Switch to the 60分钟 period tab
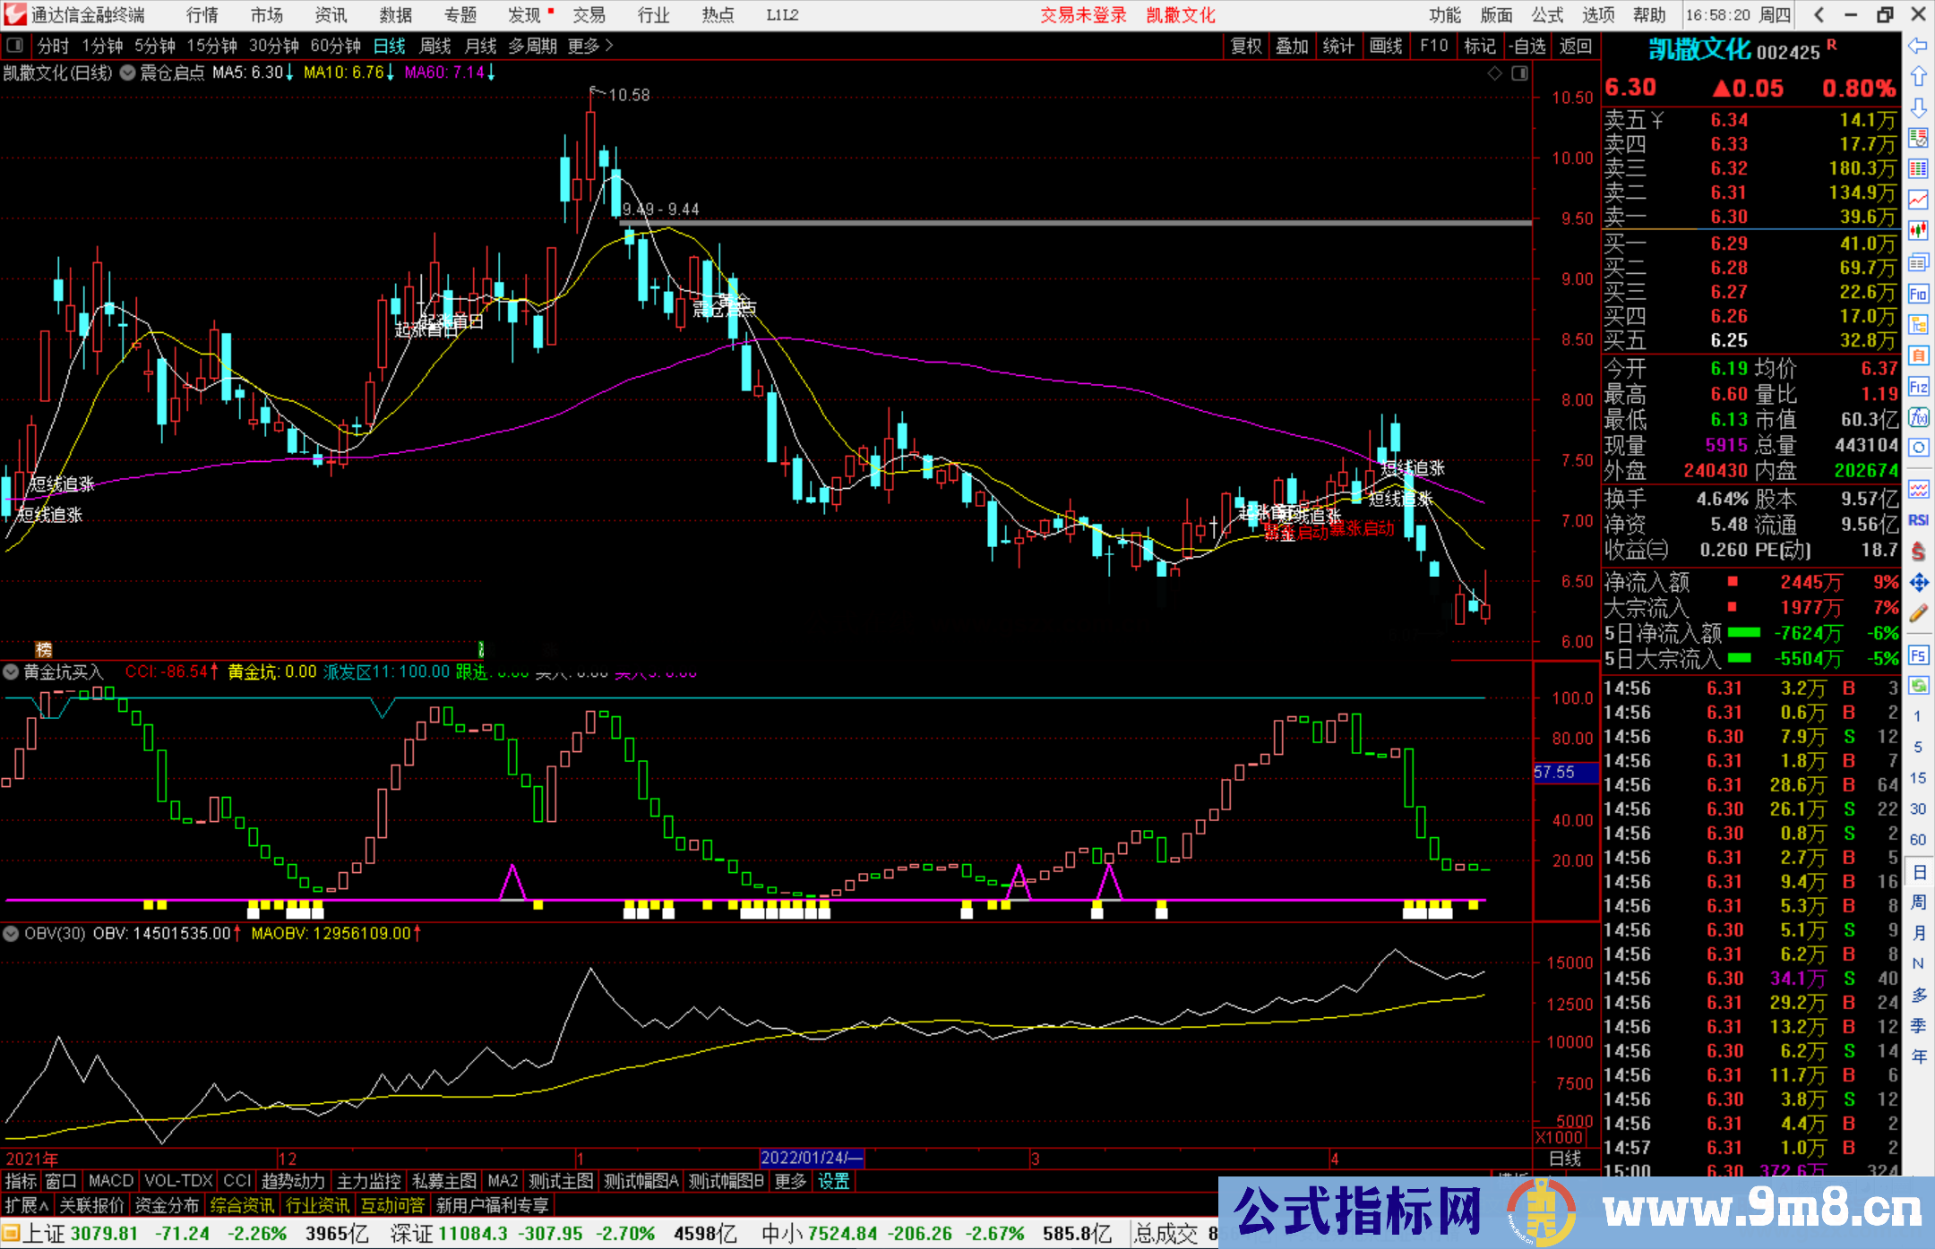This screenshot has width=1935, height=1249. [336, 46]
